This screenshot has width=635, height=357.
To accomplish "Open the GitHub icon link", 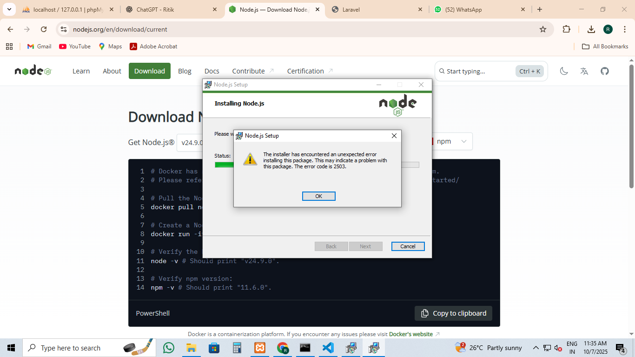I will pyautogui.click(x=604, y=71).
